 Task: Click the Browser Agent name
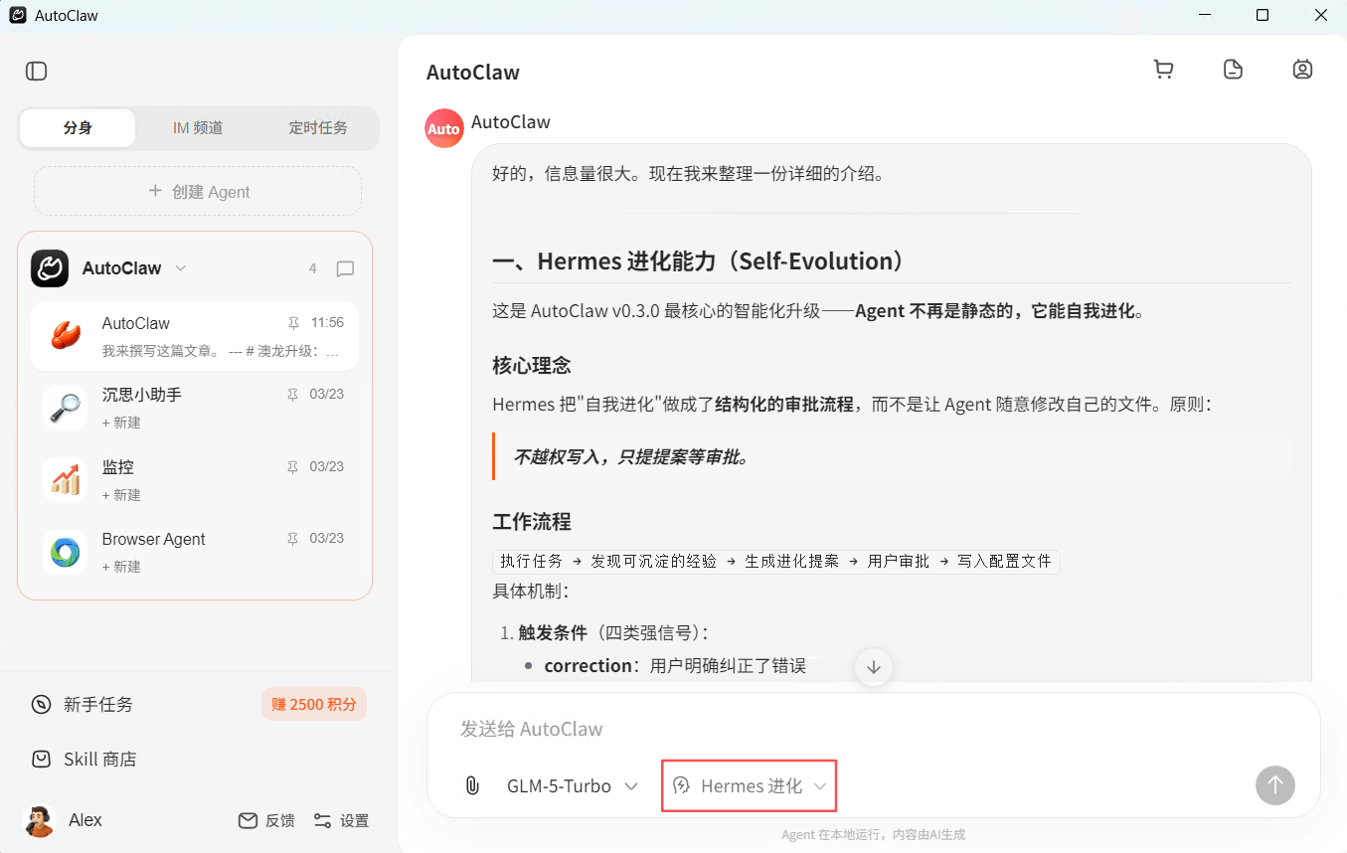coord(153,539)
